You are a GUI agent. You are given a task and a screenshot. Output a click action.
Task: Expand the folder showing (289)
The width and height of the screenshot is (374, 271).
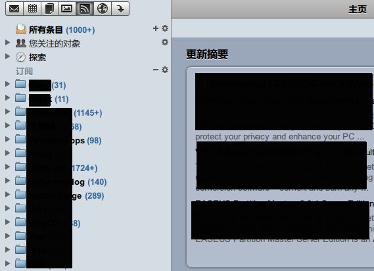tap(8, 194)
